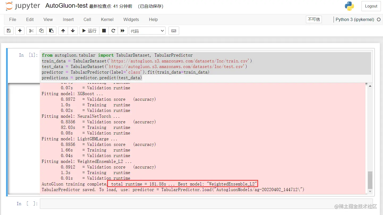This screenshot has width=383, height=215.
Task: Cut selected cells with scissors icon
Action: 31,31
